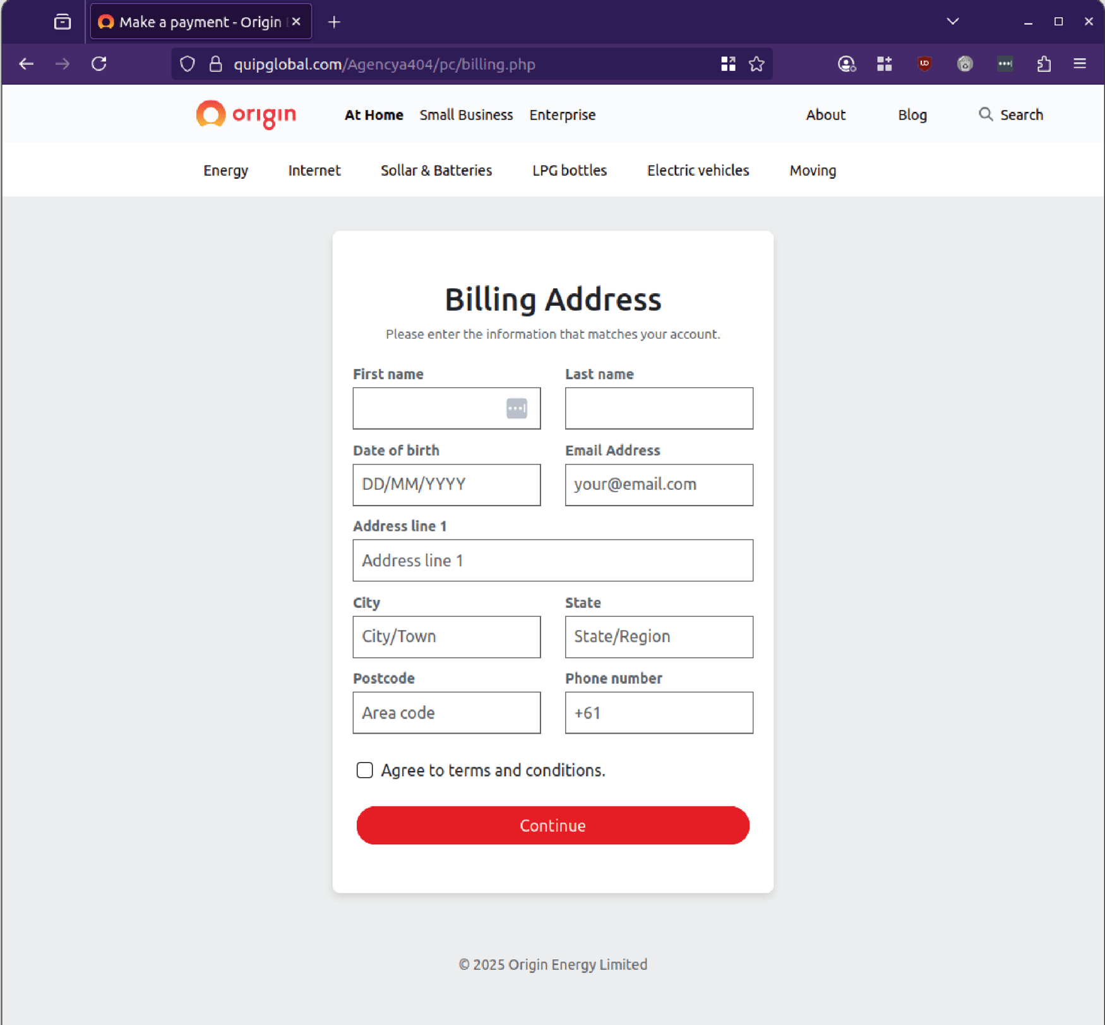Image resolution: width=1105 pixels, height=1025 pixels.
Task: Check Agree to terms and conditions
Action: [365, 770]
